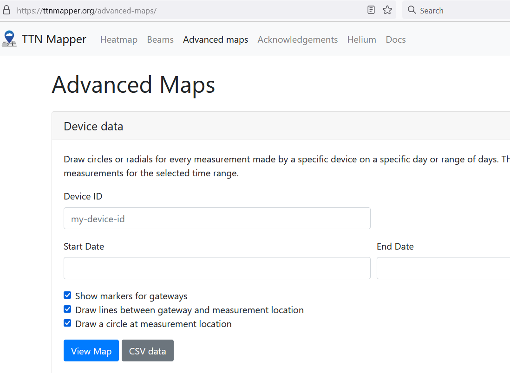Disable Draw a circle at measurement location
The height and width of the screenshot is (373, 510).
(x=67, y=323)
